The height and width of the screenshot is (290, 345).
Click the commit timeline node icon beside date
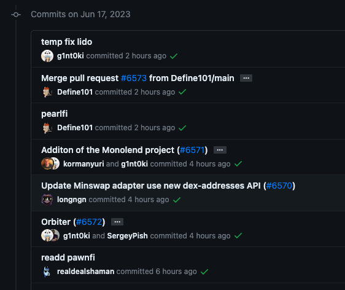click(16, 15)
